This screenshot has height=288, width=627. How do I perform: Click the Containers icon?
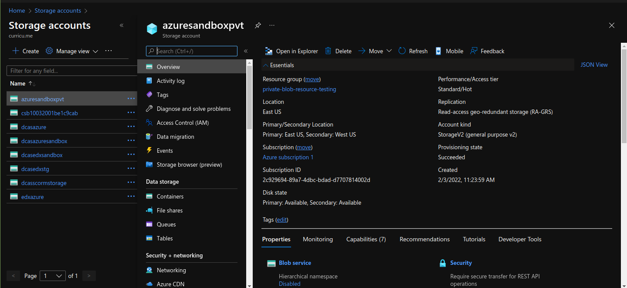(x=149, y=196)
